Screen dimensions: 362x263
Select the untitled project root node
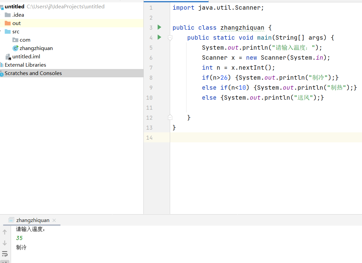point(14,7)
